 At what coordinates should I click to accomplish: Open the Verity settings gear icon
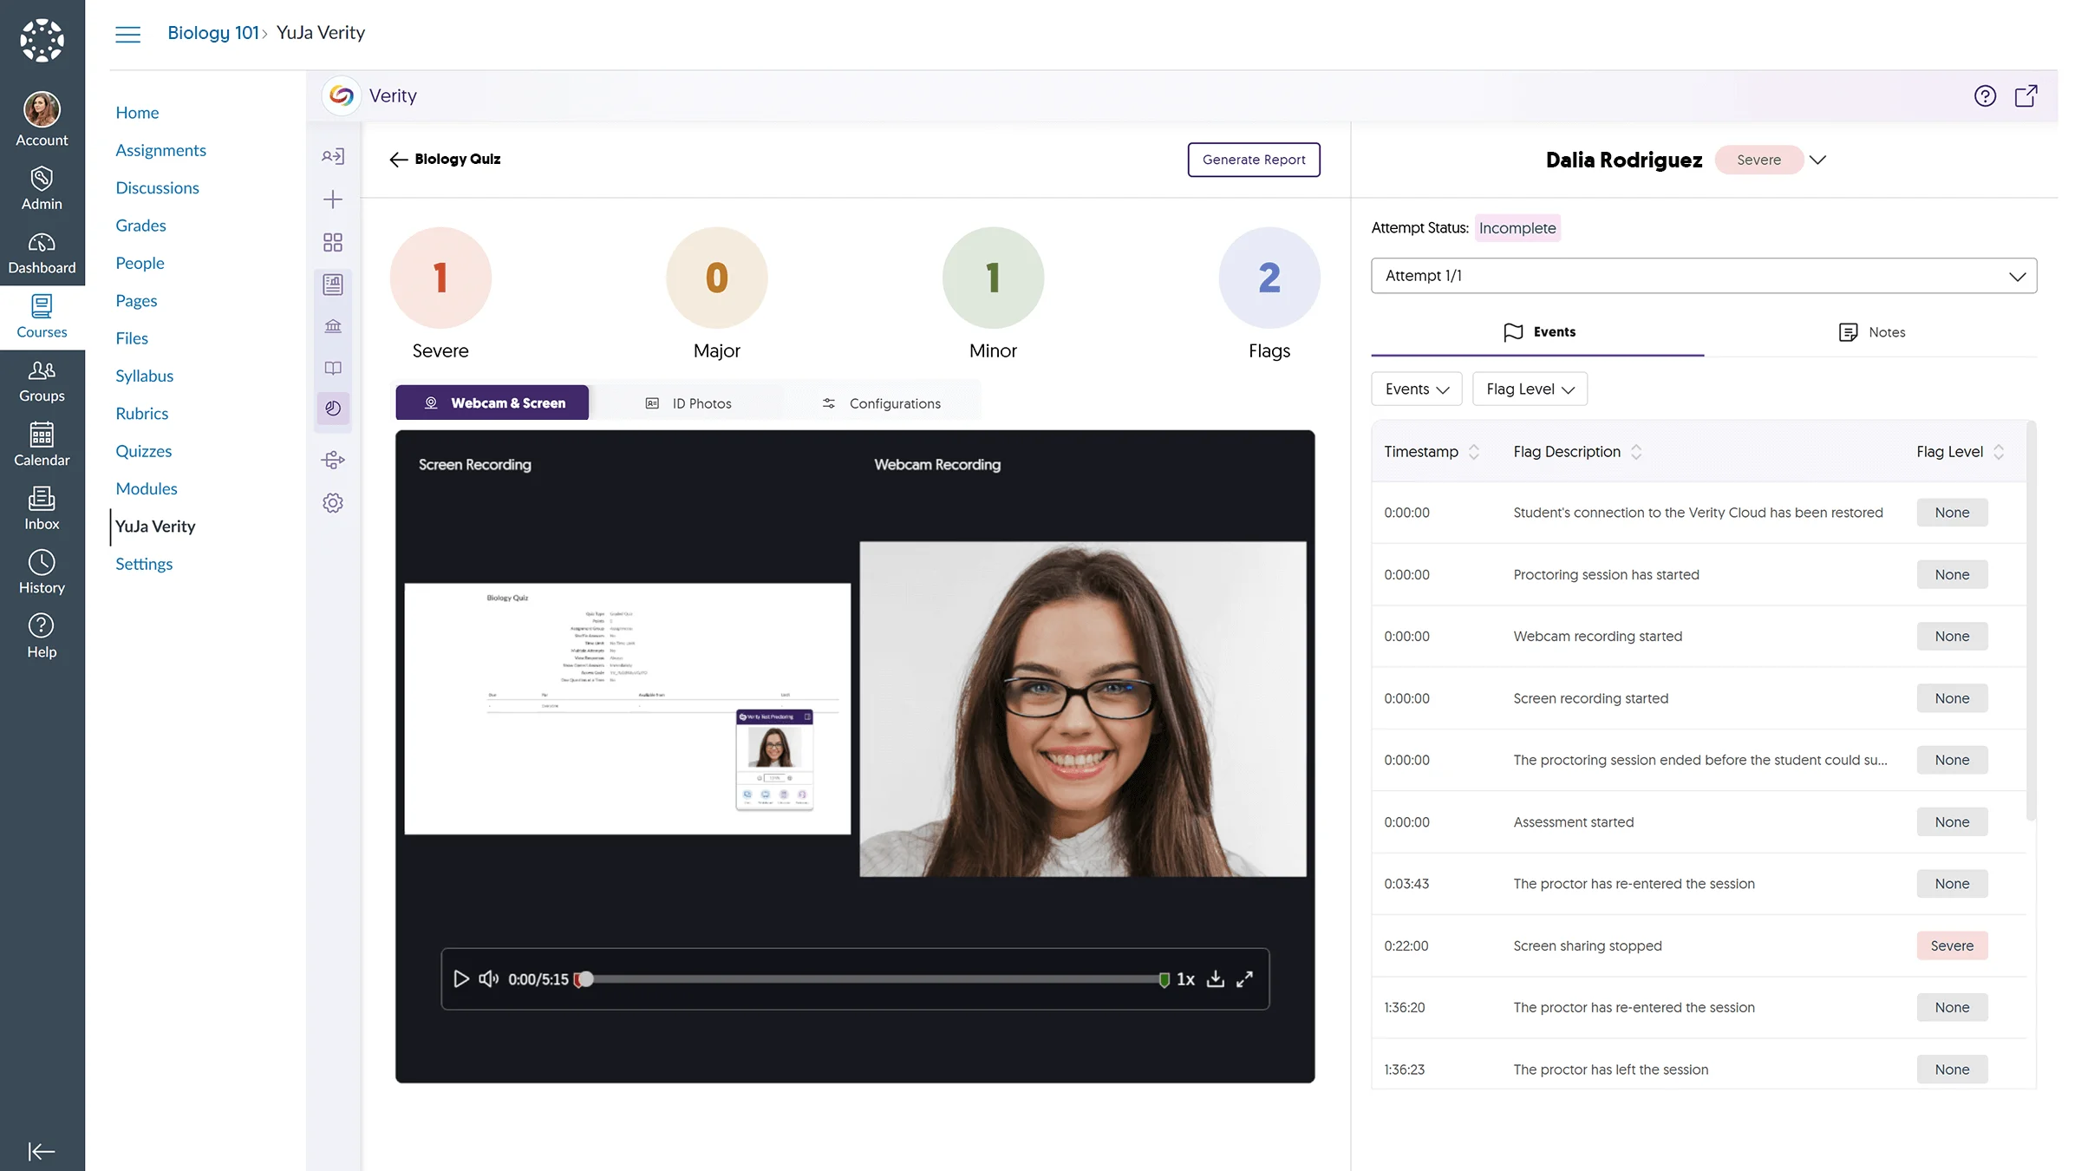pyautogui.click(x=333, y=503)
